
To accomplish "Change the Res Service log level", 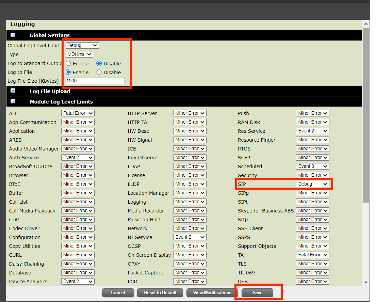I will pos(312,131).
